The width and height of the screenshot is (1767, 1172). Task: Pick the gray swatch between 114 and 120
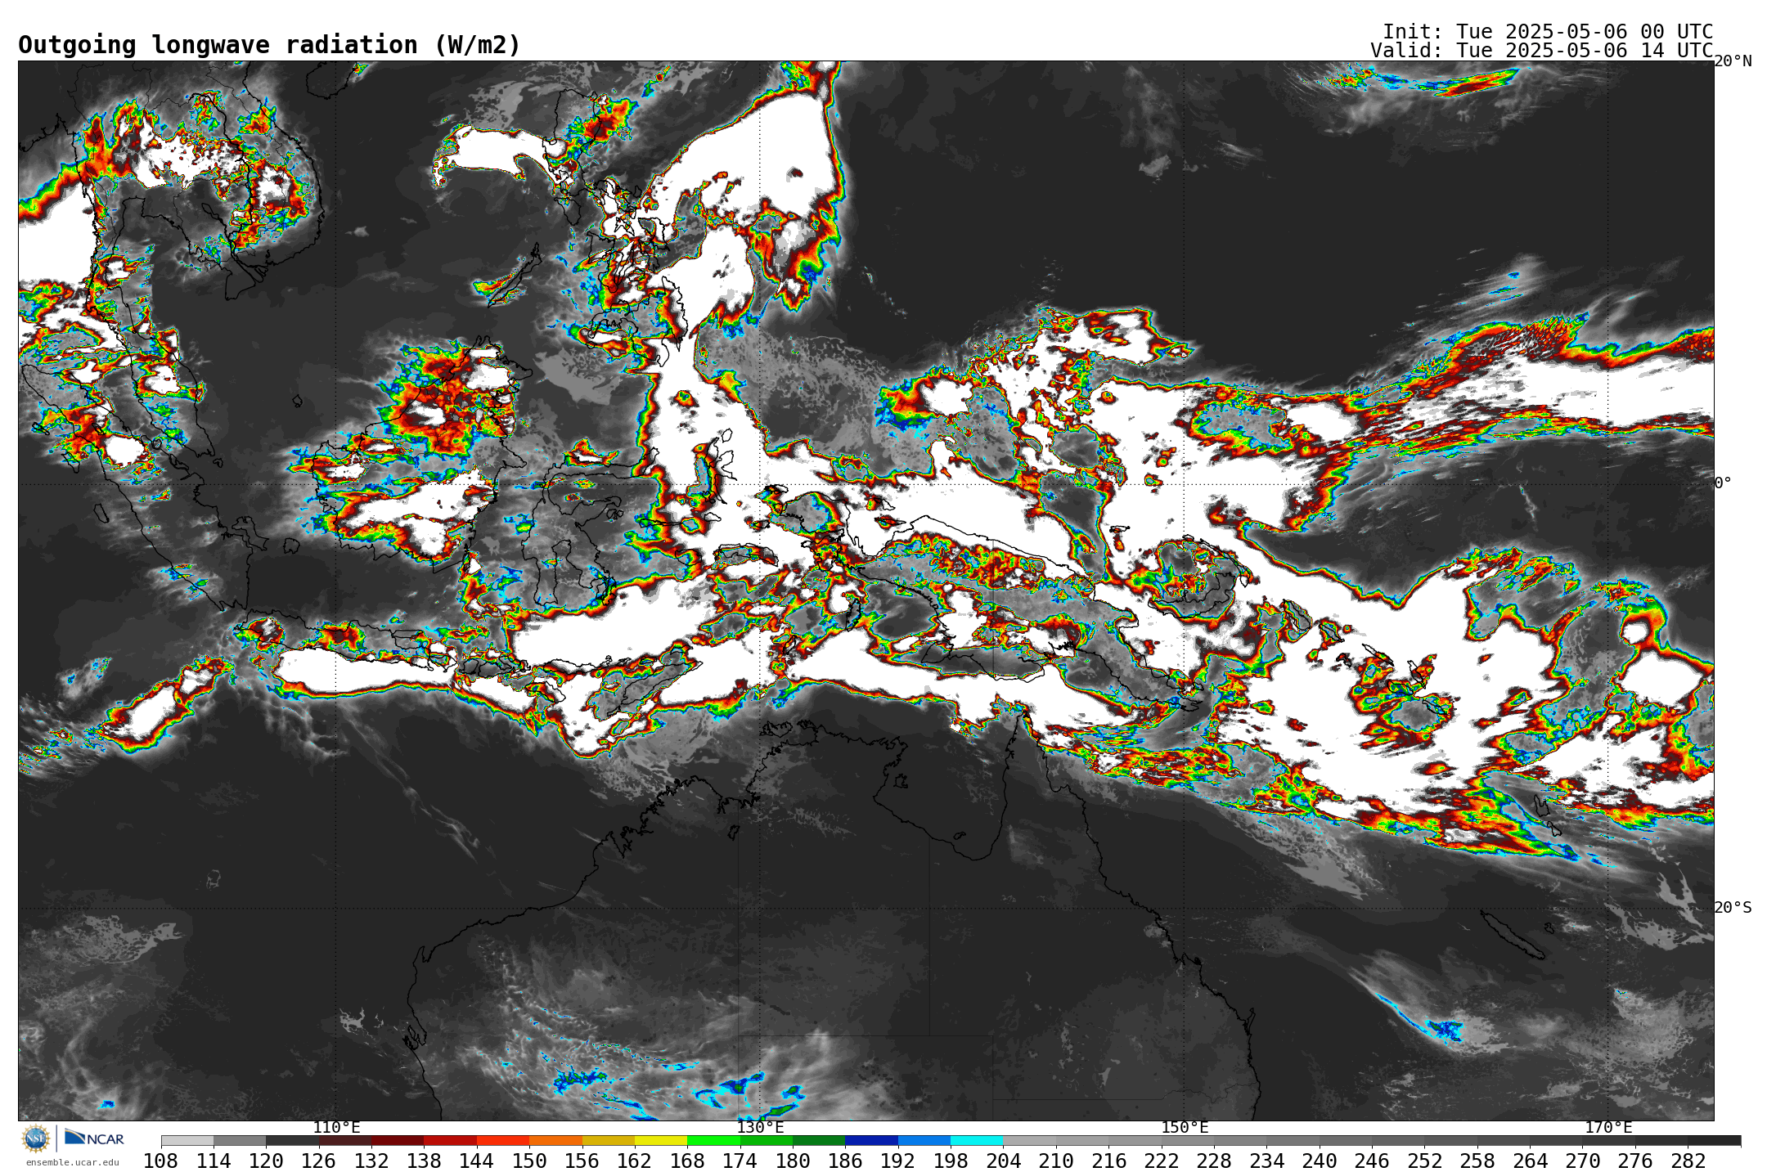(240, 1140)
